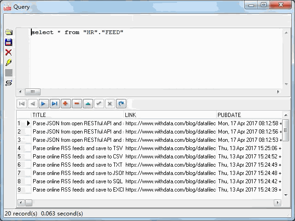The height and width of the screenshot is (221, 295).
Task: Click title cell 'save to SQL' in row 8
Action: click(78, 181)
